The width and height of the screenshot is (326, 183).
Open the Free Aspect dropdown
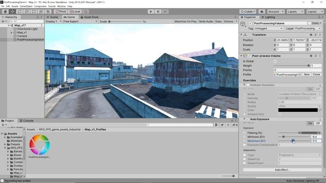click(80, 21)
